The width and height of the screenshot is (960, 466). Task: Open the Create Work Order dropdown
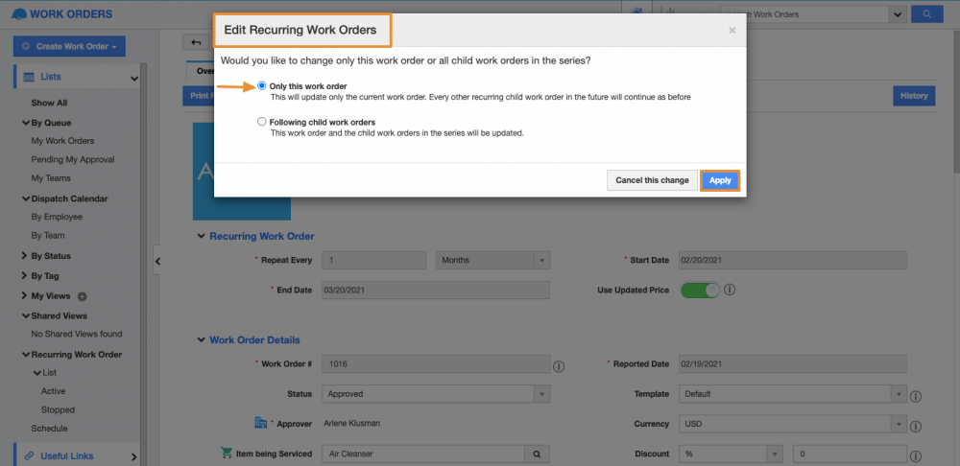69,46
